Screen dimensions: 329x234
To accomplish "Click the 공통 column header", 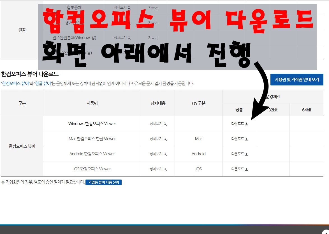I will pyautogui.click(x=239, y=110).
